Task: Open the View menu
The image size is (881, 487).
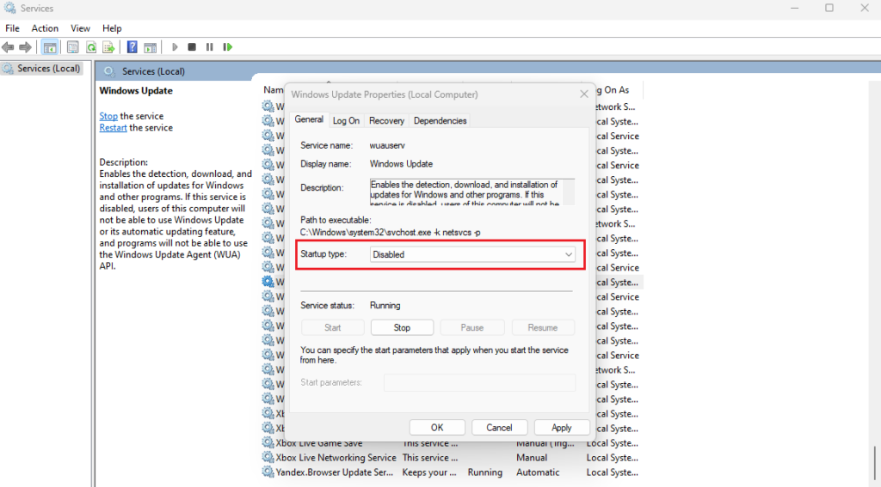Action: [80, 28]
